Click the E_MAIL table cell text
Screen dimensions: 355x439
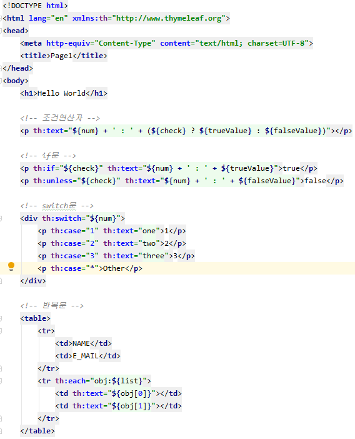pos(86,356)
